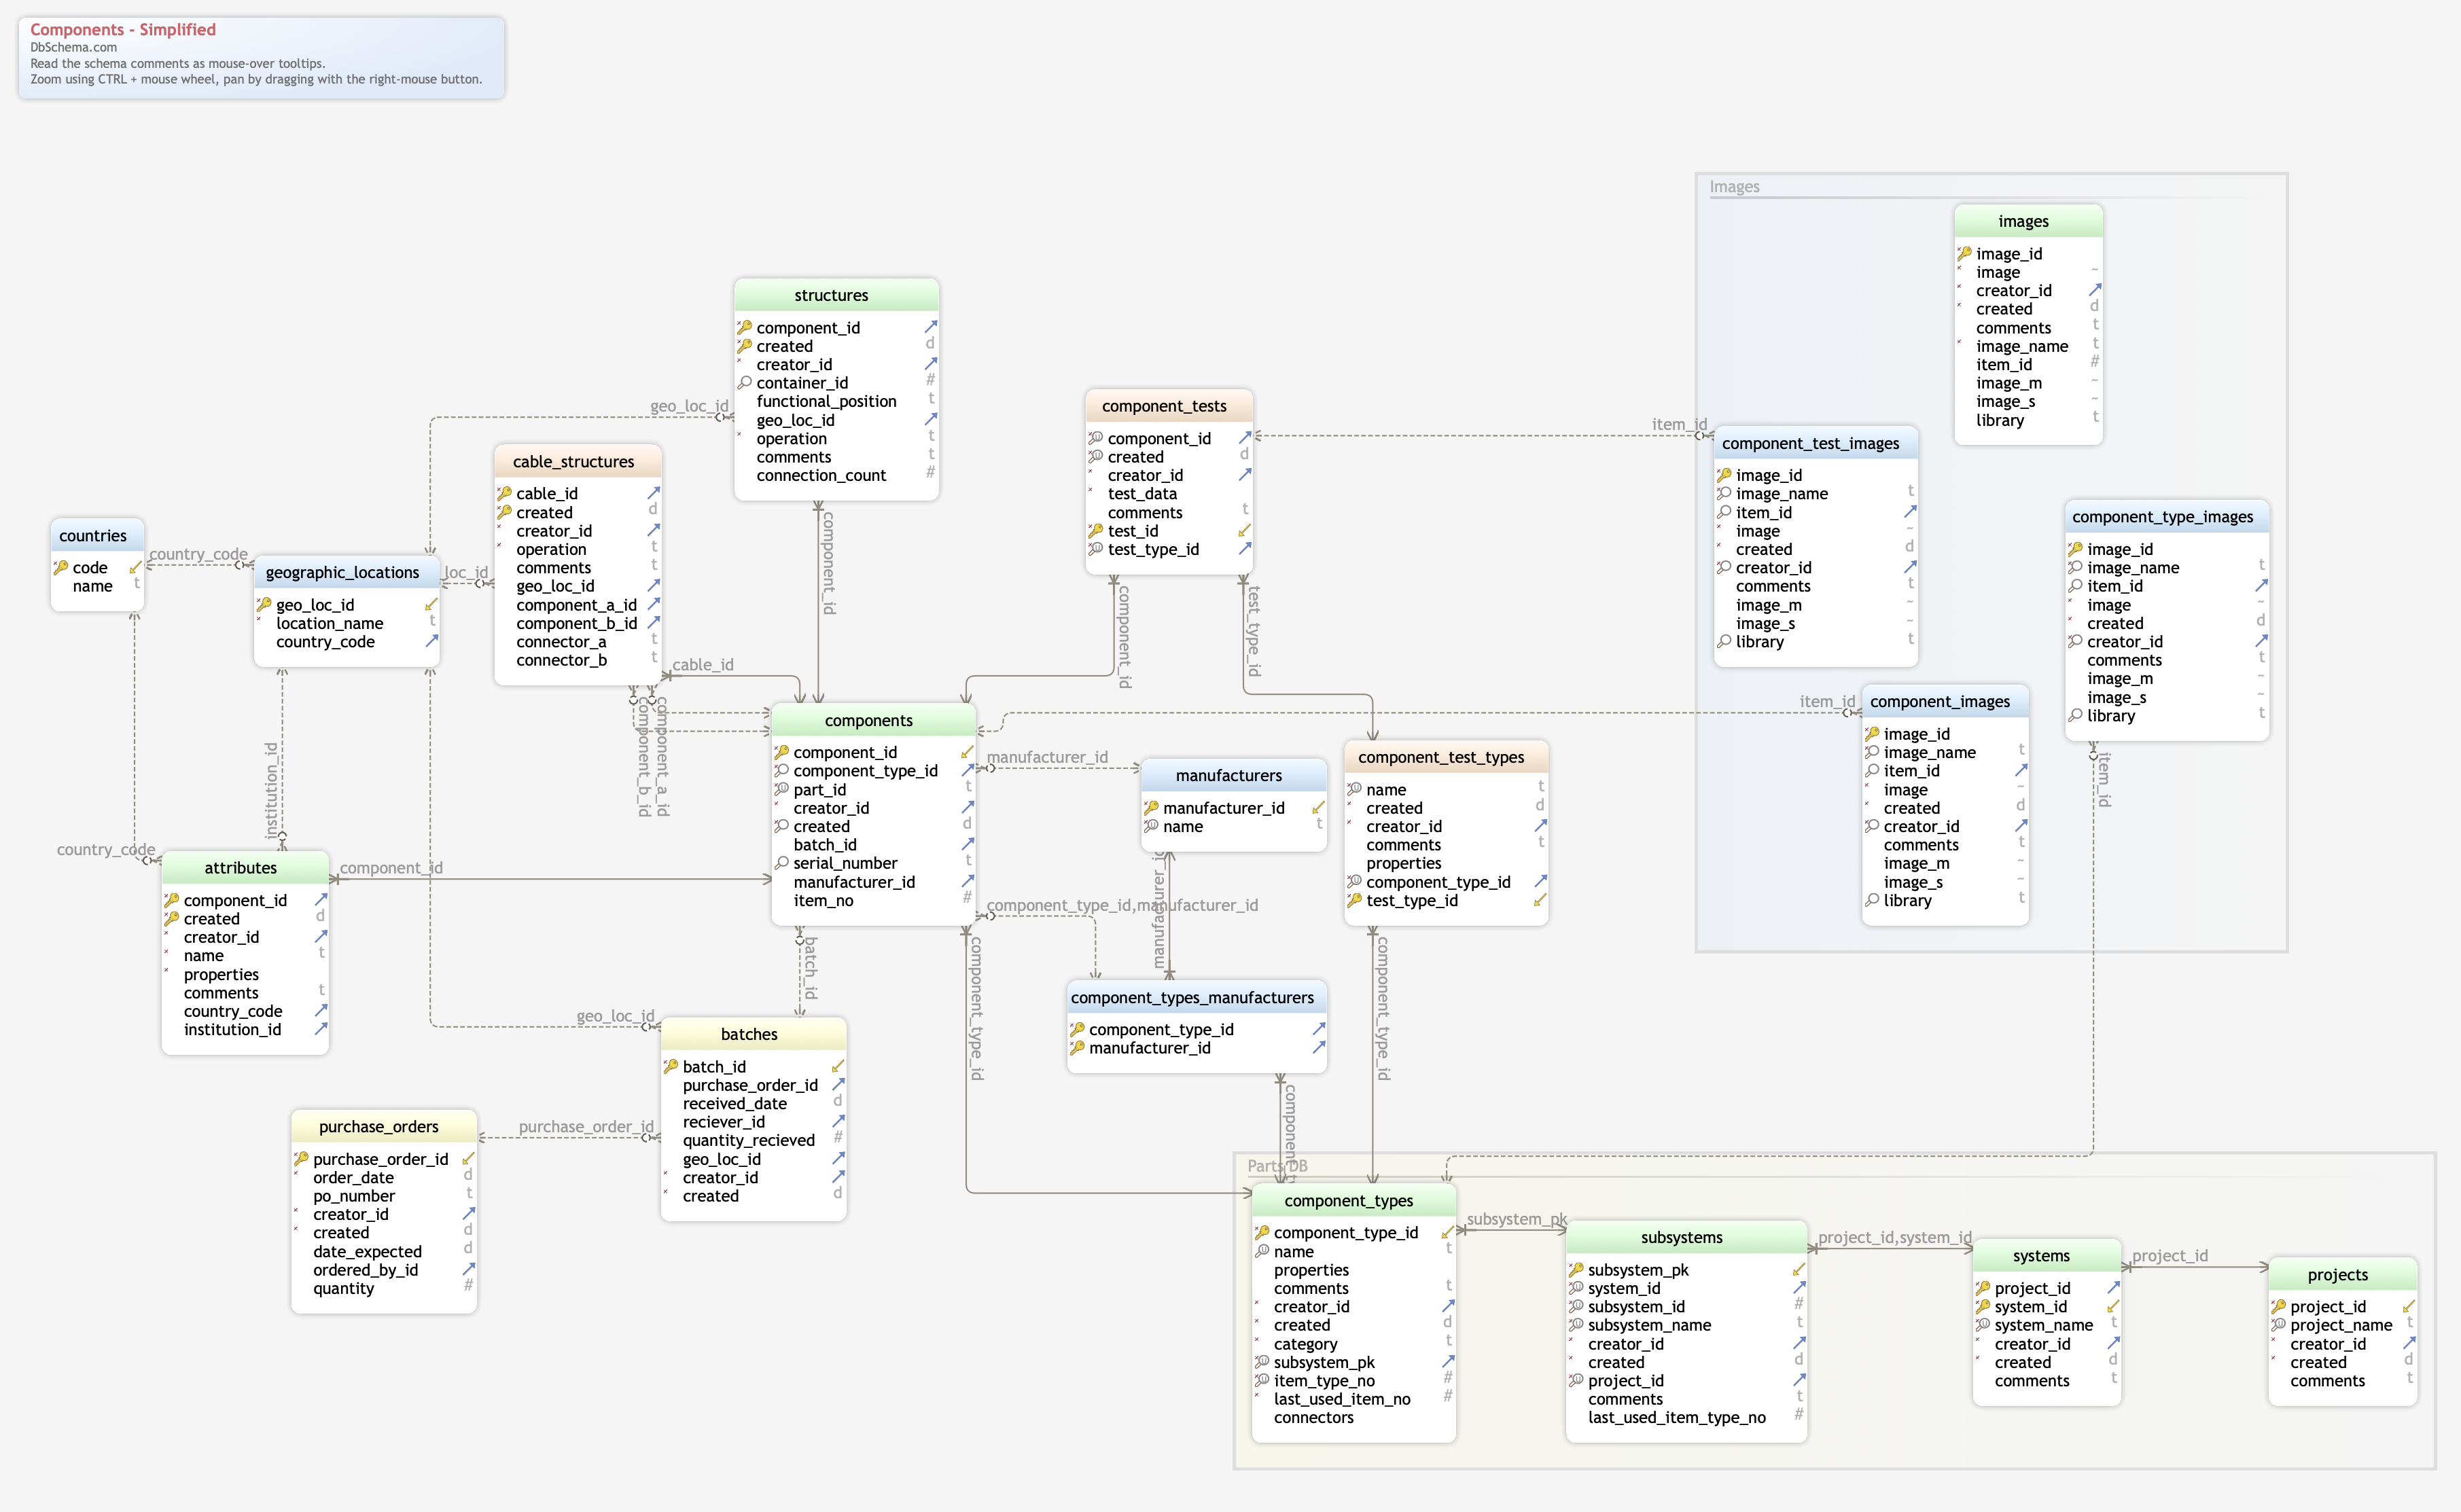This screenshot has width=2461, height=1512.
Task: Click the key icon beside test_id in component_tests
Action: 1096,530
